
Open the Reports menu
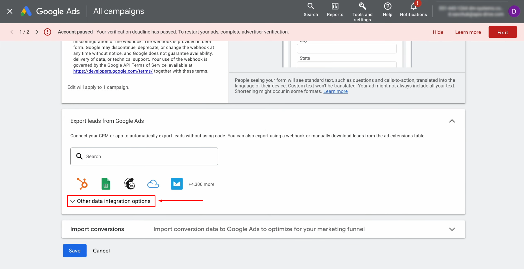(x=335, y=10)
